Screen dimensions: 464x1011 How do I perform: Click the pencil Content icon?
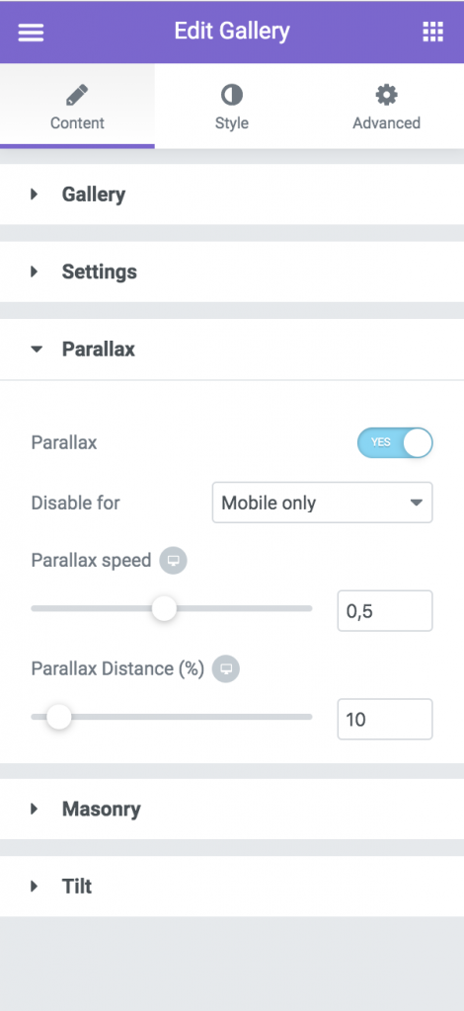77,96
